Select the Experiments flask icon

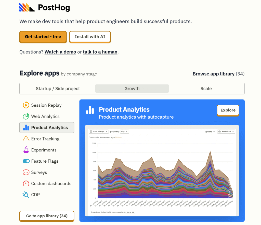26,150
